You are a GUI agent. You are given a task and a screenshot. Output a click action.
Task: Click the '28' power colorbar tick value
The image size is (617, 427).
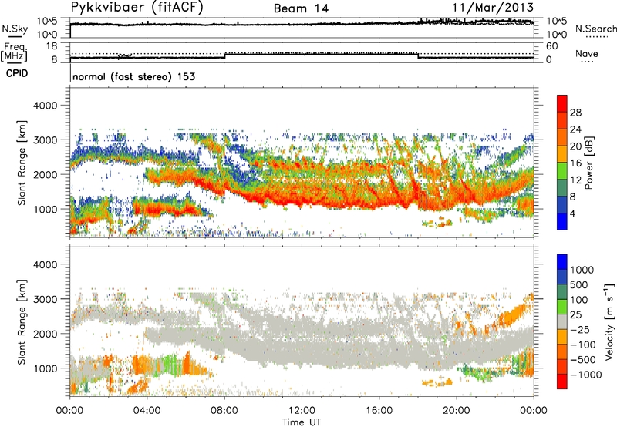(575, 113)
